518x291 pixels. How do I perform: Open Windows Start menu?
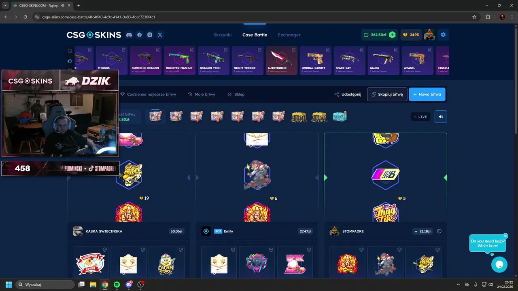(x=8, y=285)
